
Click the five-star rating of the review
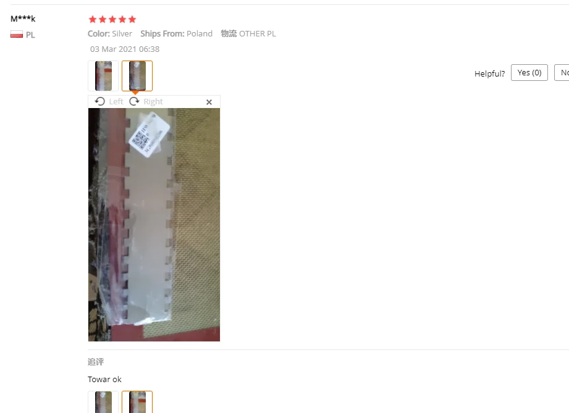(112, 19)
